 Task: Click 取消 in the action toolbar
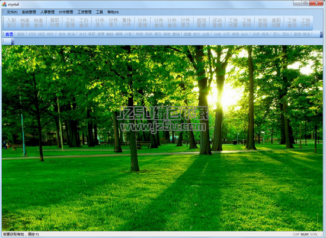[71, 34]
